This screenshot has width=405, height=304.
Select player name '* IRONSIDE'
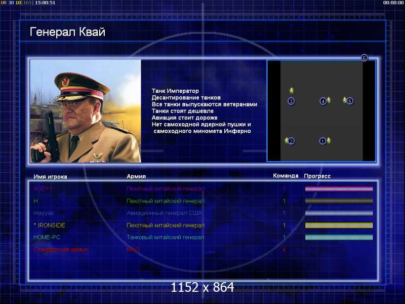coord(49,225)
